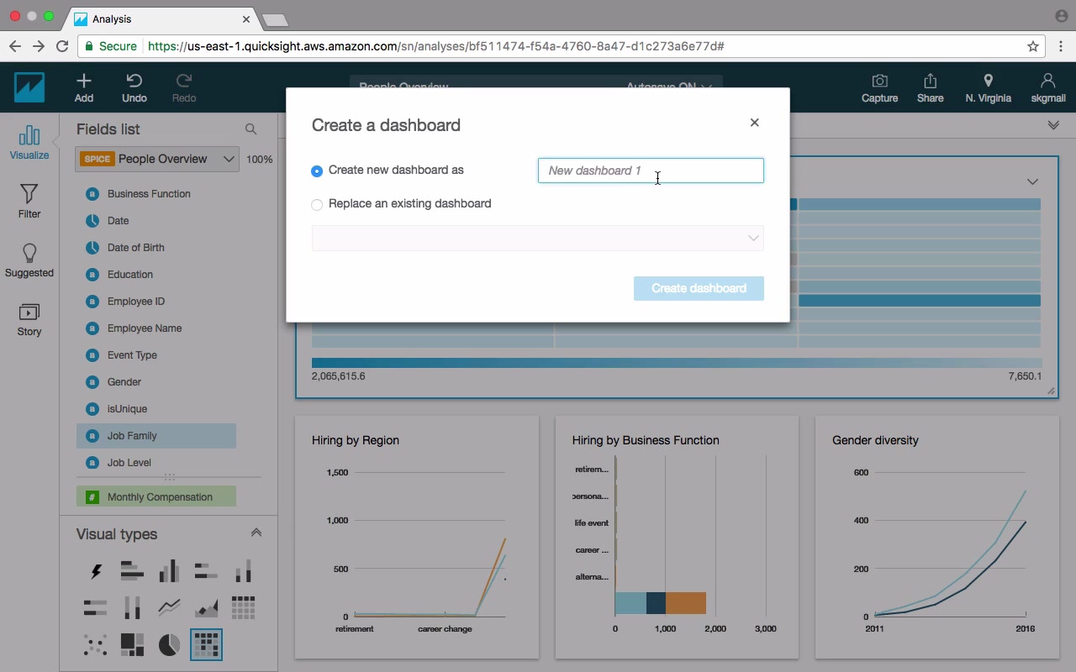Choose the heat map visual type icon
The width and height of the screenshot is (1076, 672).
206,645
